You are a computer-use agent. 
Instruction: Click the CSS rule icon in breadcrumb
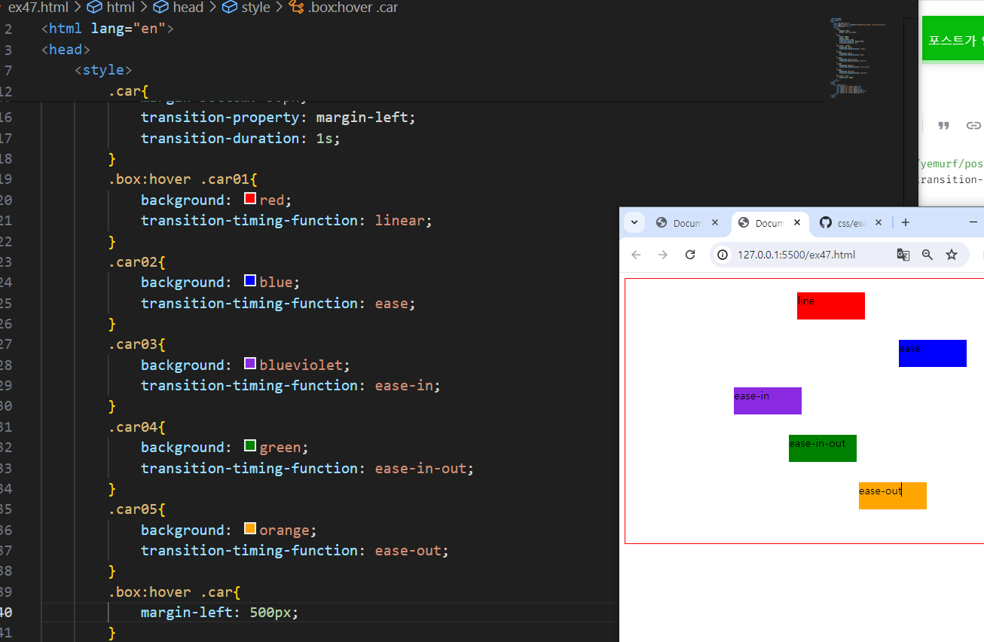296,8
